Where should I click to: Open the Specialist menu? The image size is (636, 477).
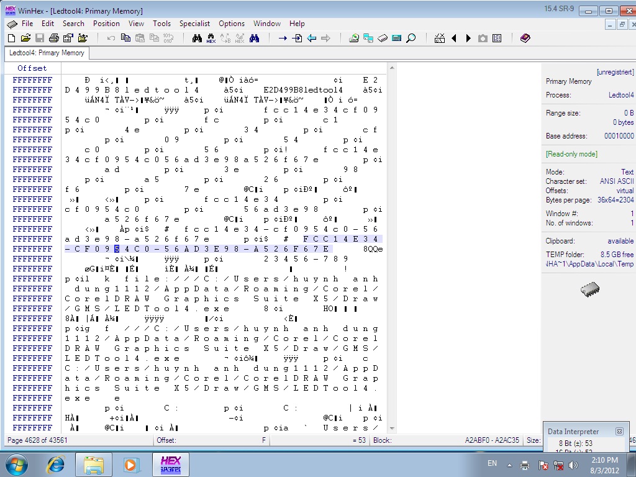(x=194, y=24)
